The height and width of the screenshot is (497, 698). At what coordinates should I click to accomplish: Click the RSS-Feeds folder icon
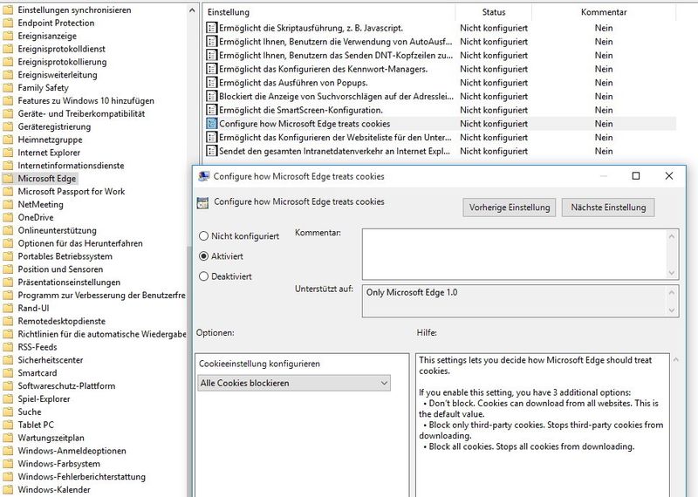point(8,347)
